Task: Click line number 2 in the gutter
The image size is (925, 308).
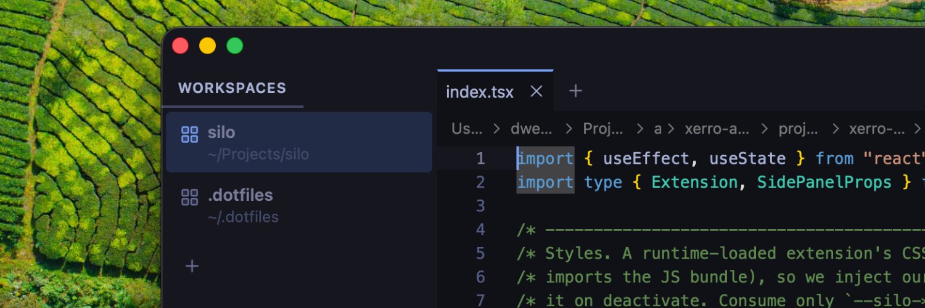Action: [480, 182]
